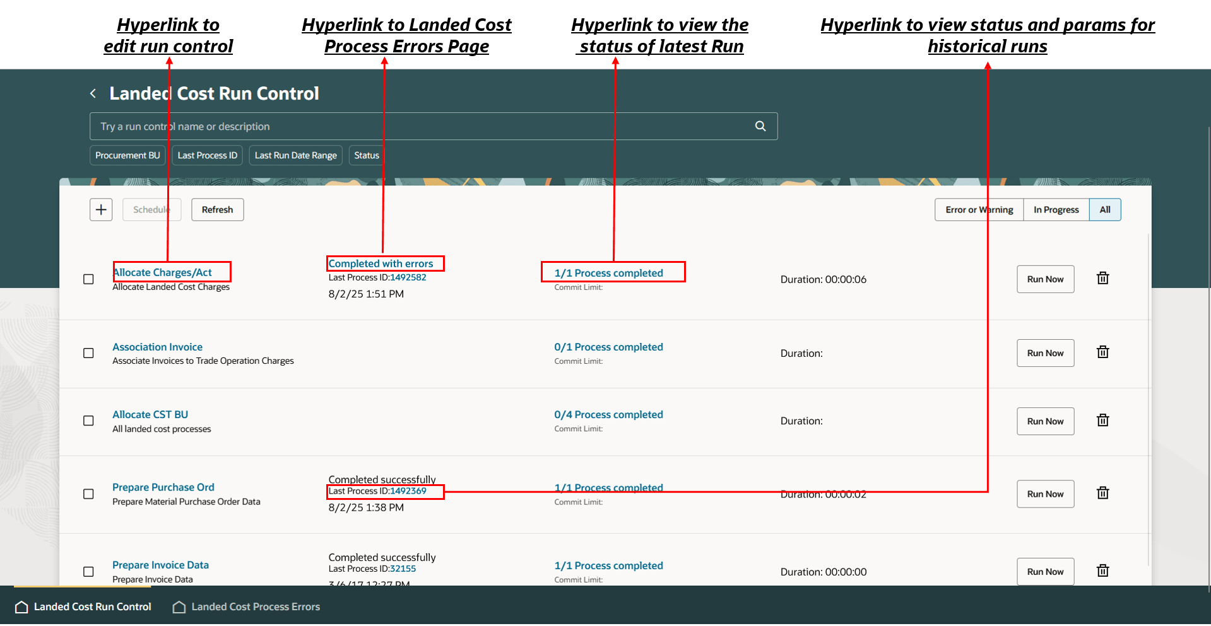The width and height of the screenshot is (1211, 626).
Task: Open the Last Process ID filter
Action: click(x=208, y=155)
